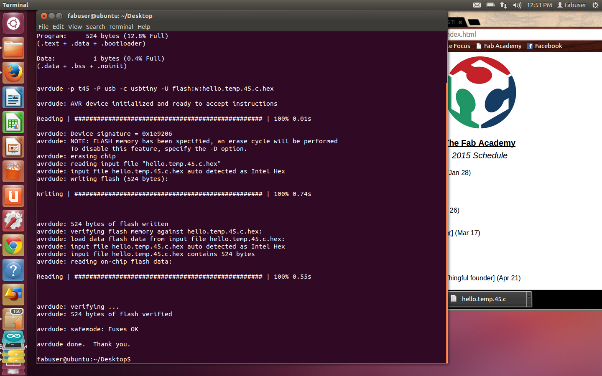Open LibreOffice Impress from the launcher
Screen dimensions: 602x376
(13, 147)
